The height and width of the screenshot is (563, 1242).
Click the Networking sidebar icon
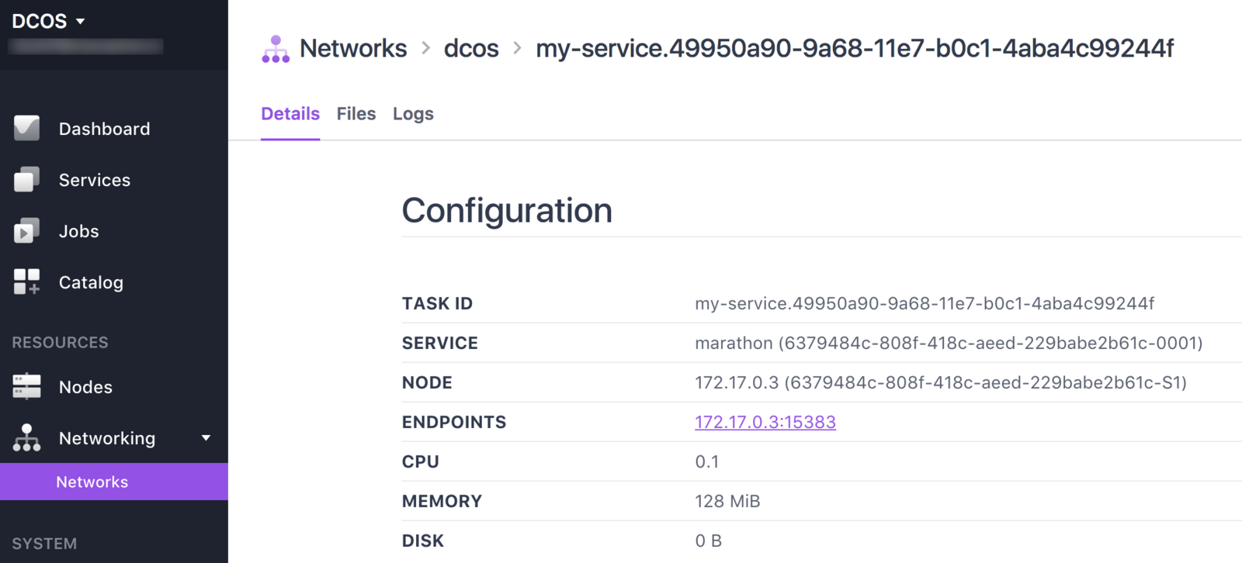tap(26, 437)
